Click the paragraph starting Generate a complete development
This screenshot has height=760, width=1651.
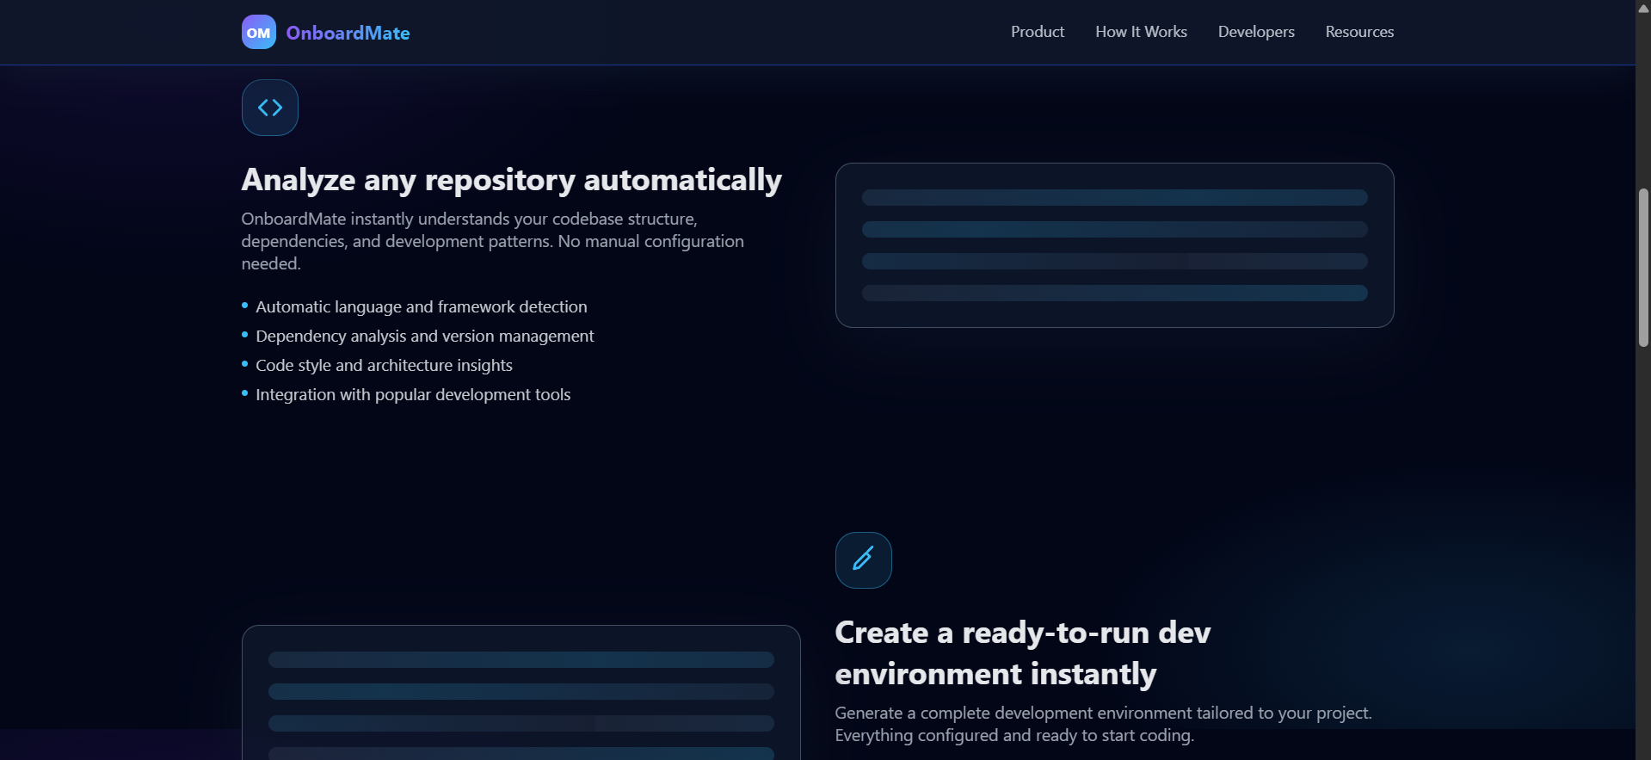(1104, 724)
